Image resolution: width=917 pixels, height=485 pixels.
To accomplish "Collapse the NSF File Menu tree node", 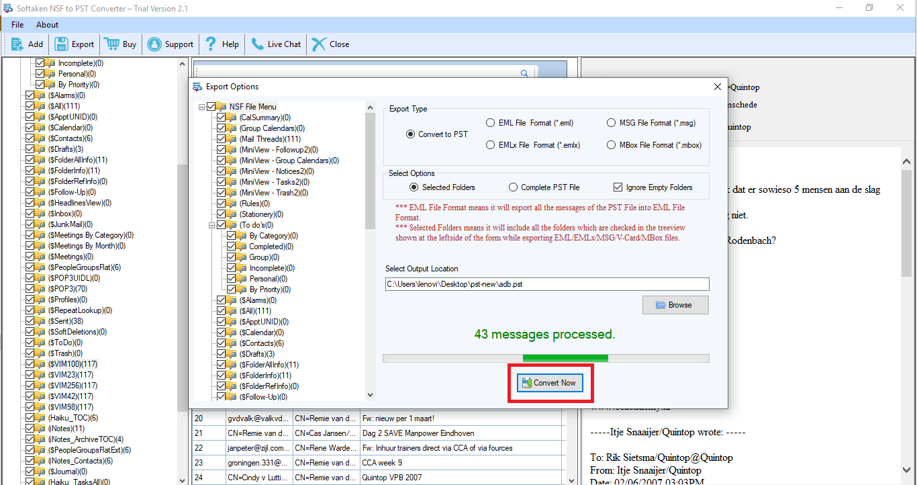I will pyautogui.click(x=201, y=106).
